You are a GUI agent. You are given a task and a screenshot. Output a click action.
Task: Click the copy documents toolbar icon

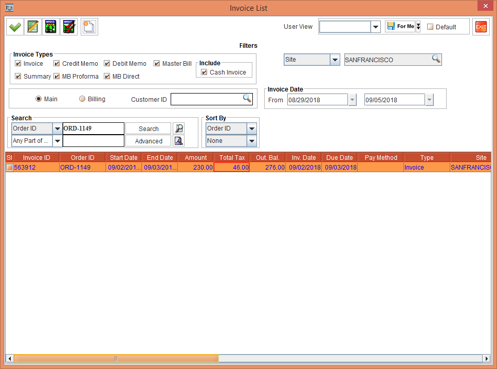coord(89,27)
